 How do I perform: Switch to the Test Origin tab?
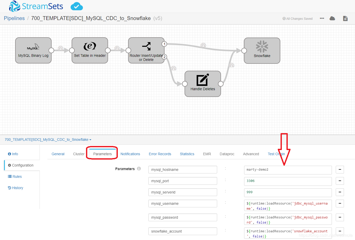(x=276, y=154)
